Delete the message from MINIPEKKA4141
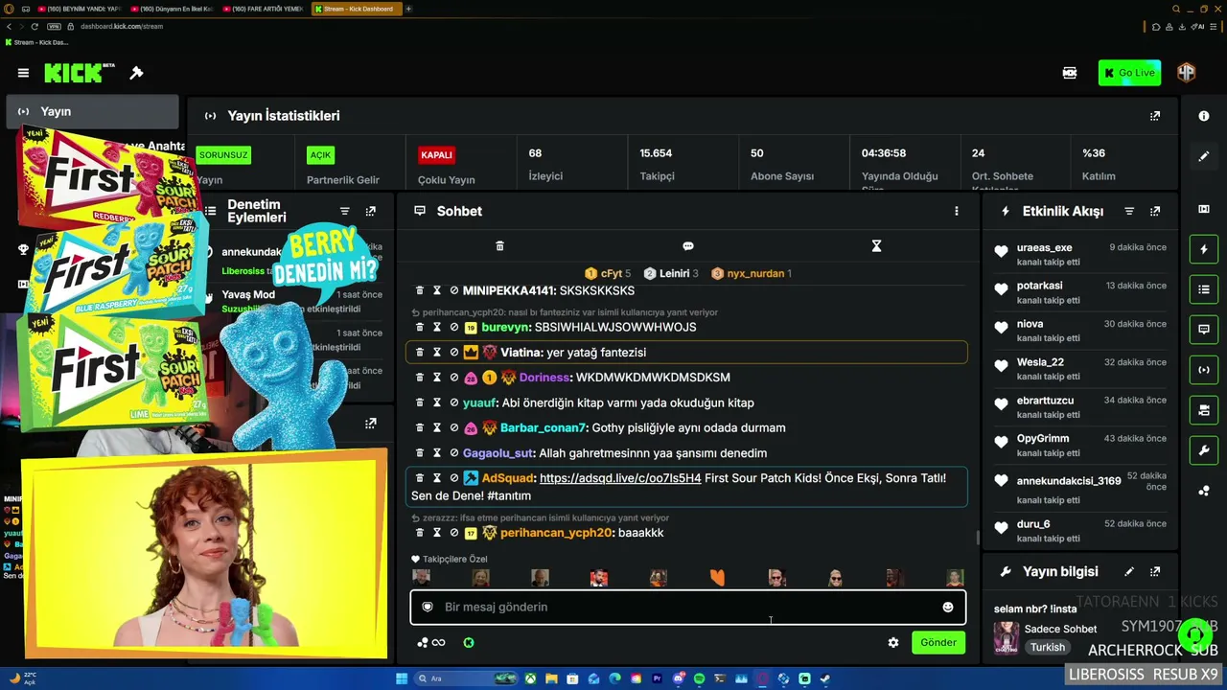This screenshot has height=690, width=1227. pyautogui.click(x=419, y=290)
